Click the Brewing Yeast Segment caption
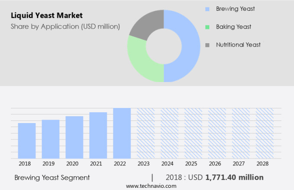The width and height of the screenshot is (294, 190). (x=52, y=177)
